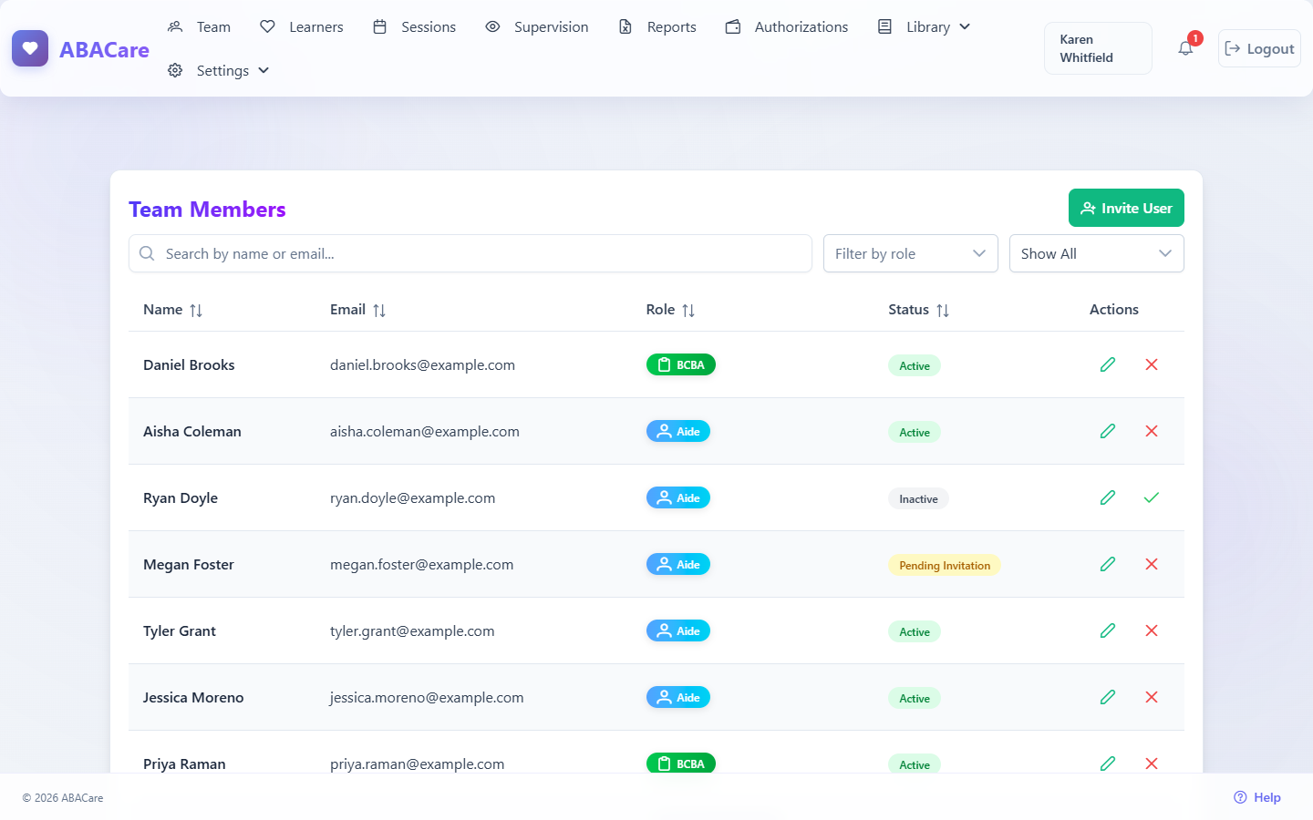Sort by the Status column header
Image resolution: width=1313 pixels, height=820 pixels.
pyautogui.click(x=919, y=310)
